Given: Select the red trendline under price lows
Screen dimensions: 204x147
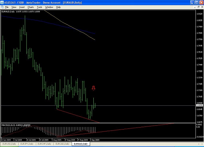Looking at the screenshot, I should (78, 116).
